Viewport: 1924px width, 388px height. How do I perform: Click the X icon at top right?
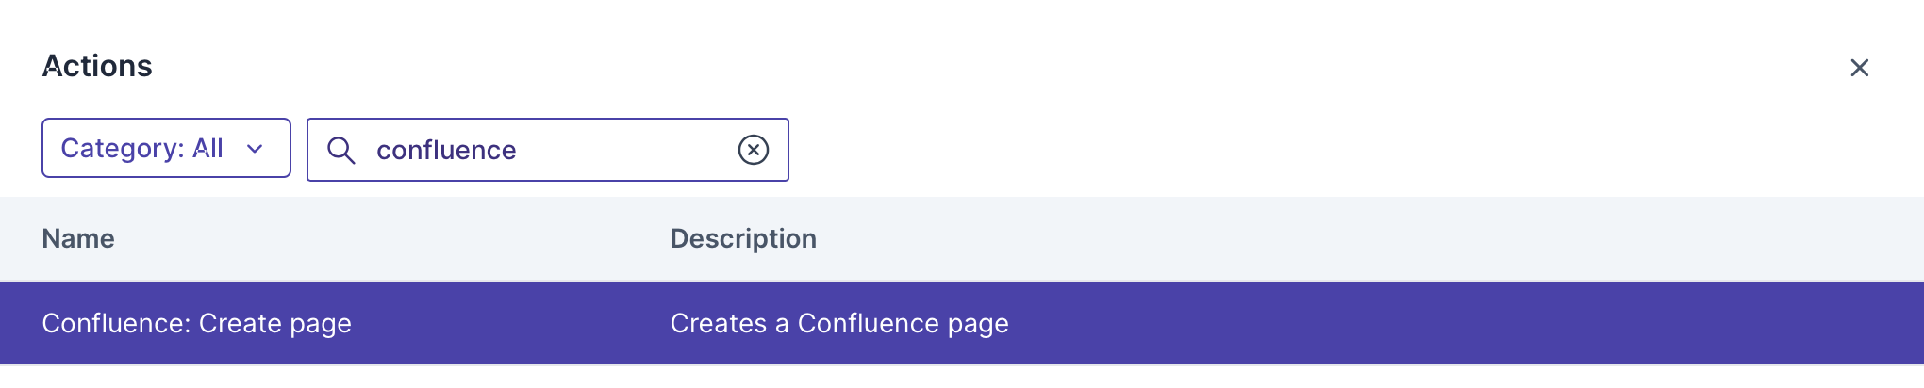[1859, 68]
